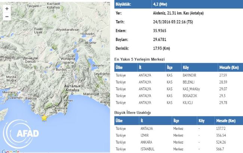The width and height of the screenshot is (243, 153).
Task: Zoom out of the map with minus button
Action: (x=7, y=17)
